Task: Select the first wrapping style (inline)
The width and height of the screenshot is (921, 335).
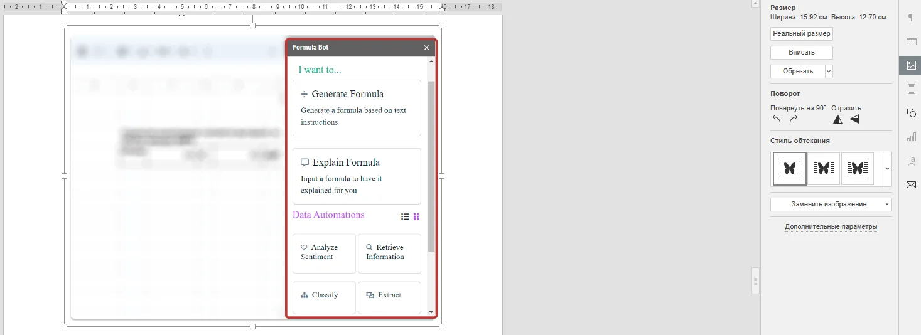Action: (x=790, y=168)
